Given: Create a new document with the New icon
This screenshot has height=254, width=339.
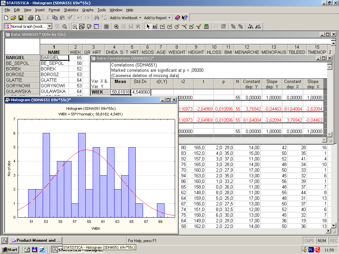Looking at the screenshot, I should [x=6, y=18].
